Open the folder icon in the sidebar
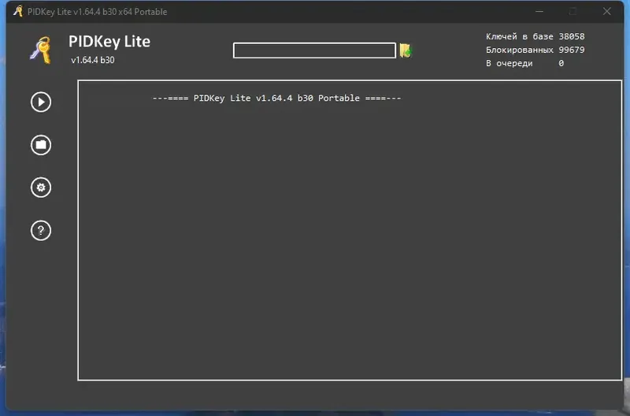The width and height of the screenshot is (630, 416). coord(41,145)
